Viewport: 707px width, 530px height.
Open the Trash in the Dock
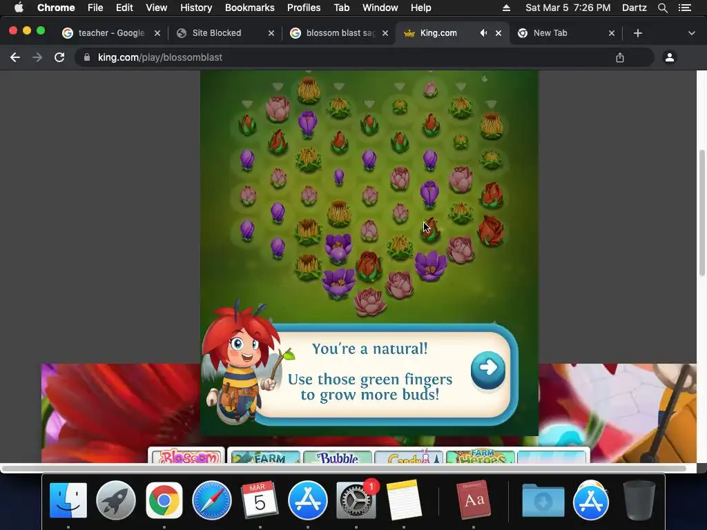(639, 500)
